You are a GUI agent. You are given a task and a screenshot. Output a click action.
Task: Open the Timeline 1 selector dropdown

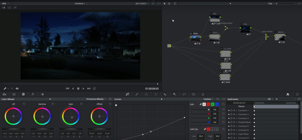pos(81,4)
